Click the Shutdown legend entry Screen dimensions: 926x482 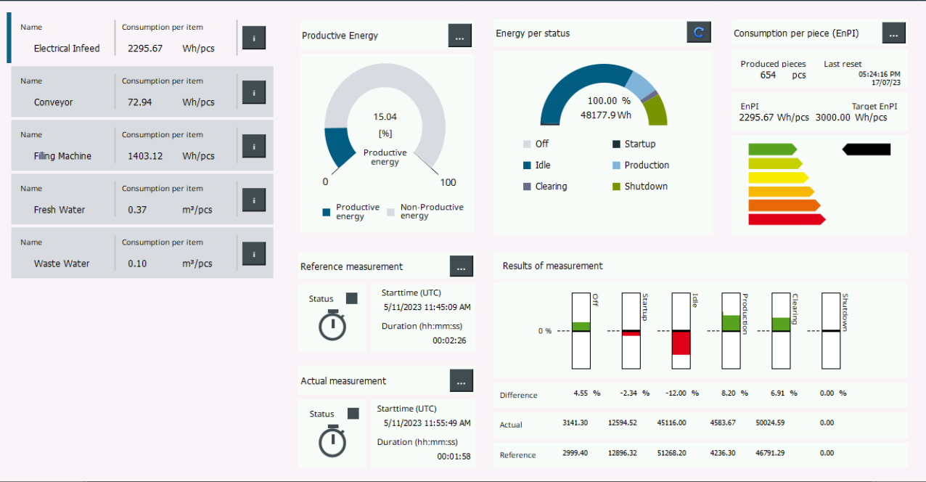click(640, 187)
